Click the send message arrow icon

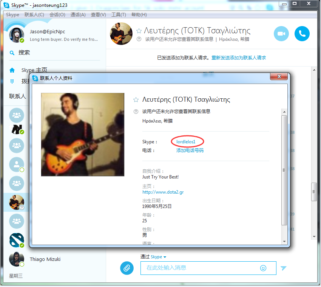point(283,268)
